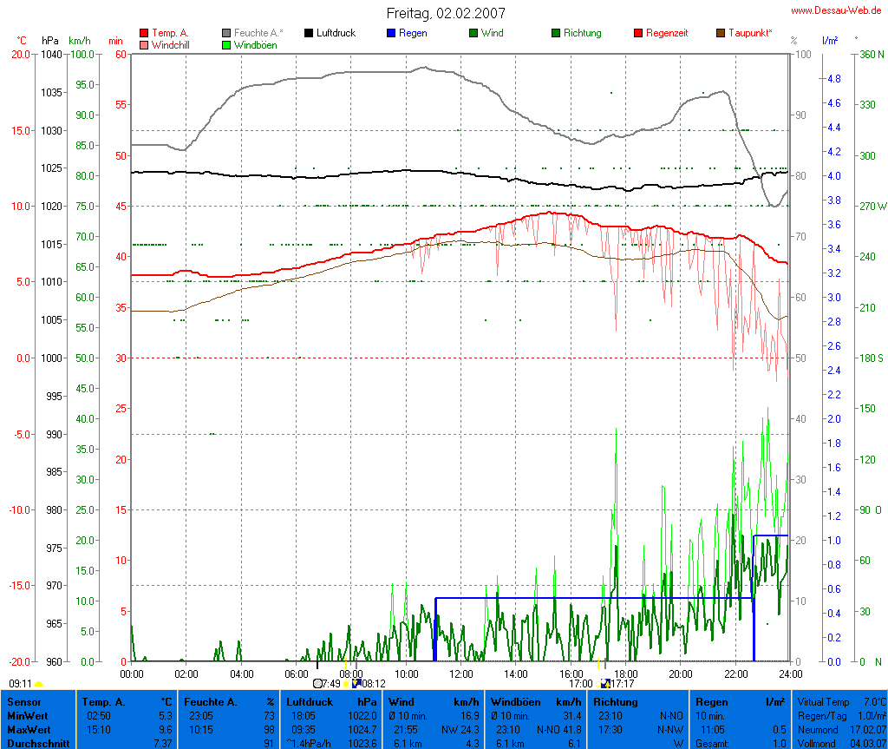Click the red Temp. A. legend swatch
The width and height of the screenshot is (888, 749).
144,33
